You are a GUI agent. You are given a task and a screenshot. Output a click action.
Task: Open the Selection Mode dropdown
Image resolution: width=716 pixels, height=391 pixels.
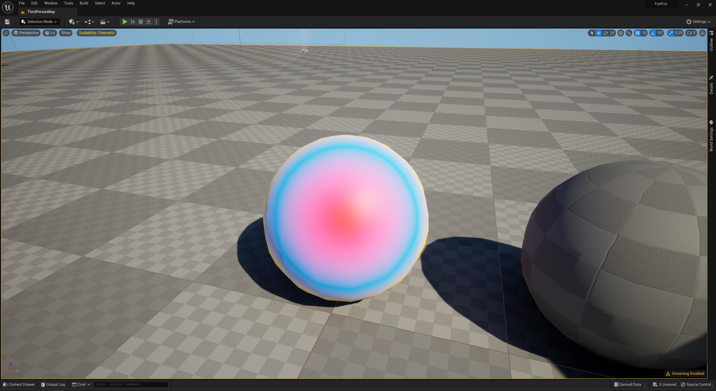pos(39,21)
